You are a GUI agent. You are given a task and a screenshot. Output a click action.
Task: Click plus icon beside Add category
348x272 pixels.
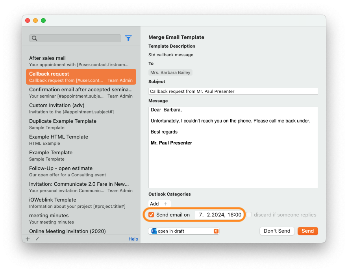click(x=165, y=204)
